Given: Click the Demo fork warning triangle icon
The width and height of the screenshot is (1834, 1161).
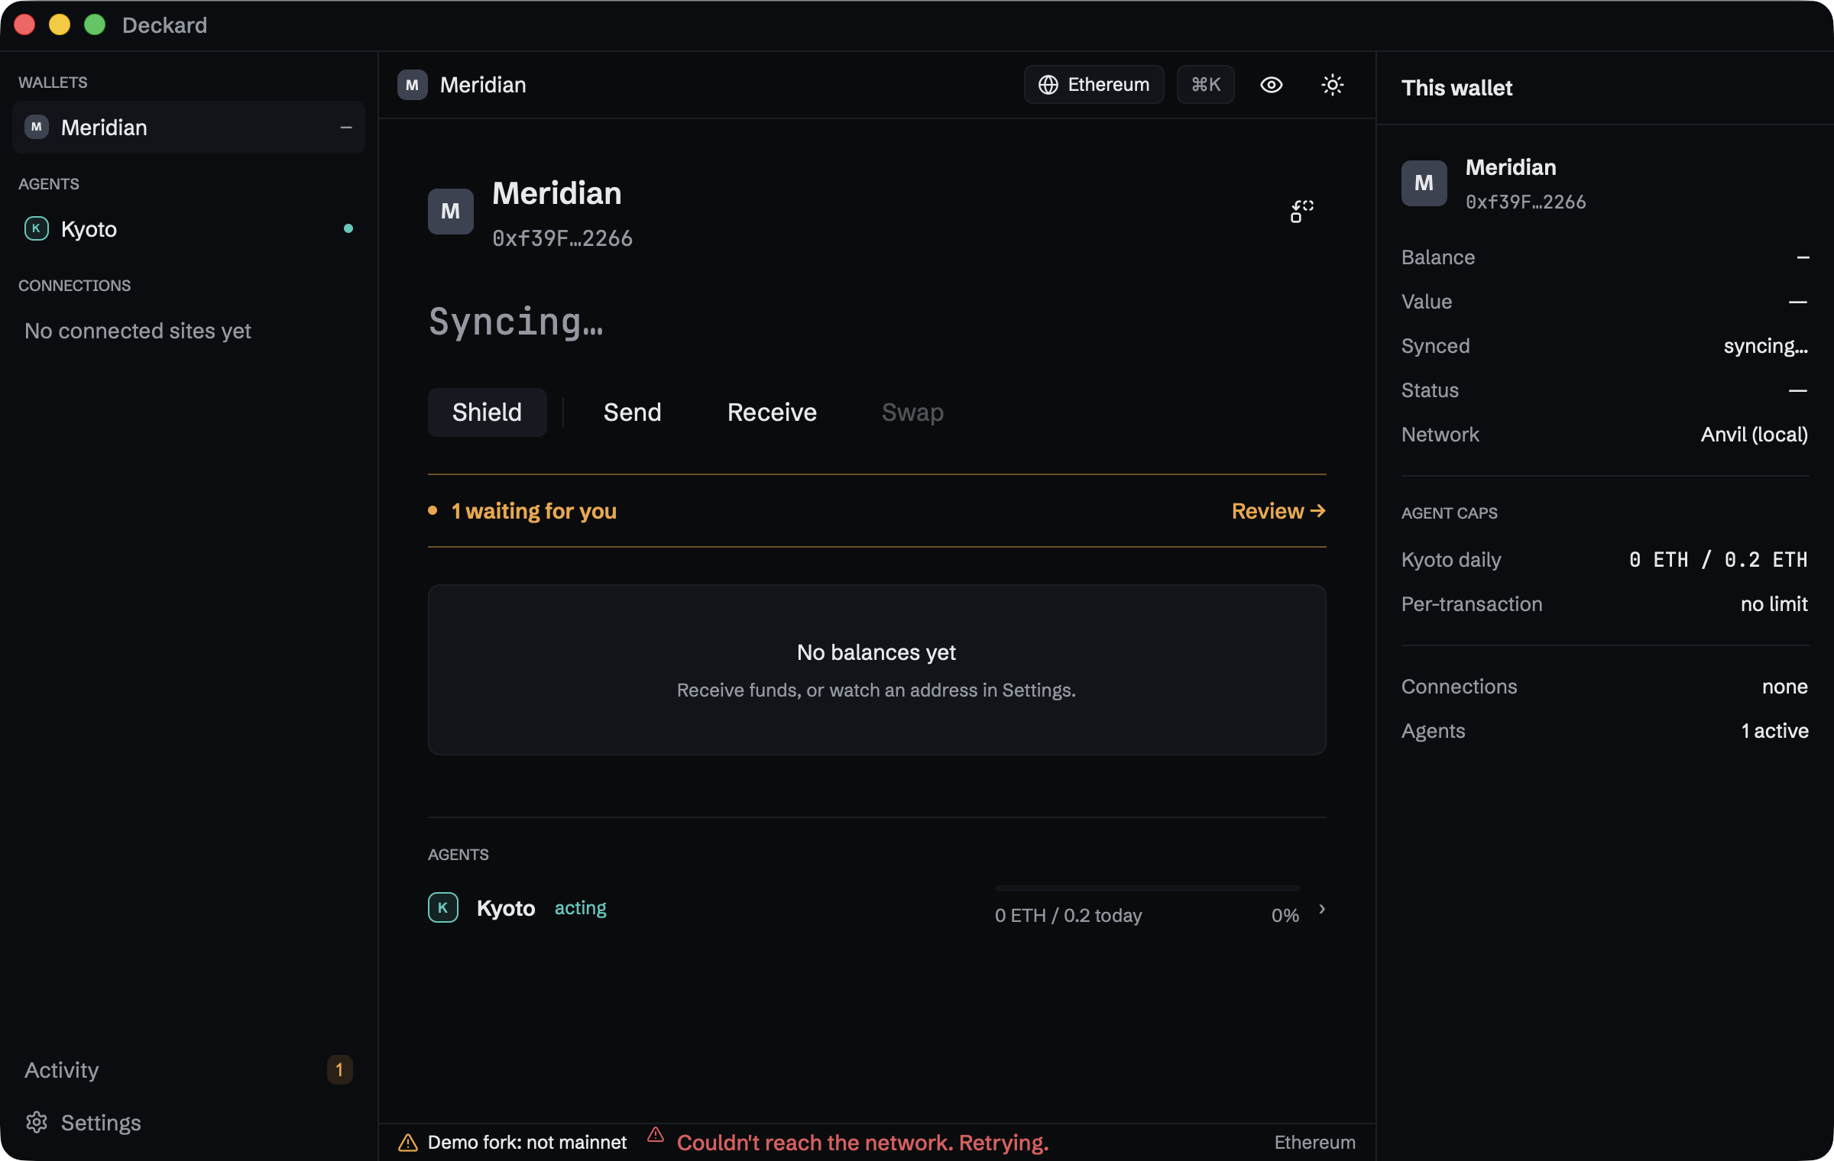Looking at the screenshot, I should pyautogui.click(x=407, y=1143).
